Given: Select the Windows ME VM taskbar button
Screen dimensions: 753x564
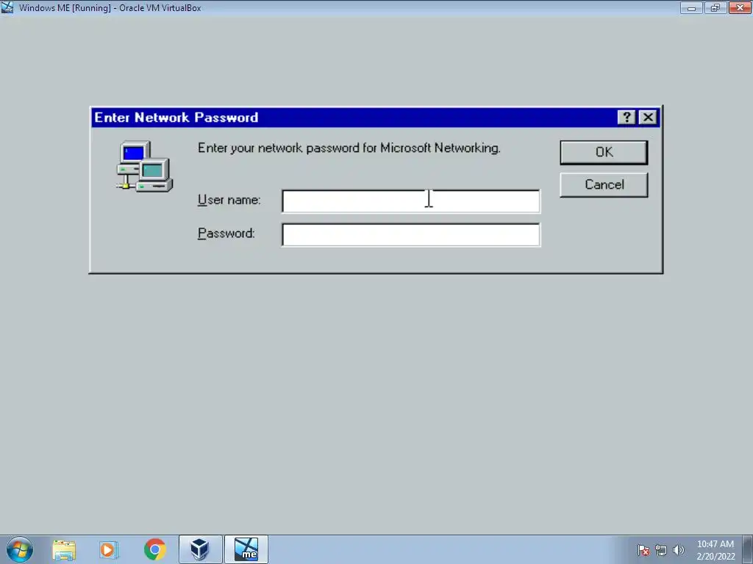Looking at the screenshot, I should [x=246, y=549].
